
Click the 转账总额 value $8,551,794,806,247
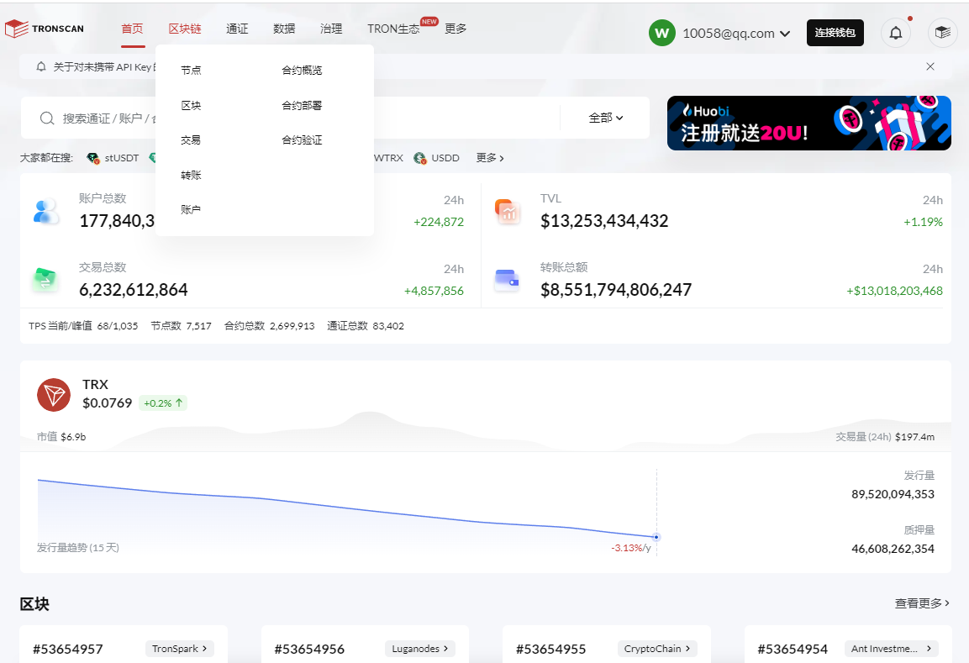click(616, 290)
